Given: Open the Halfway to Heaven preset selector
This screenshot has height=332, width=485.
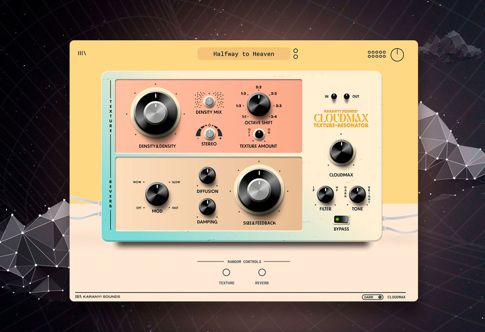Looking at the screenshot, I should click(x=244, y=54).
